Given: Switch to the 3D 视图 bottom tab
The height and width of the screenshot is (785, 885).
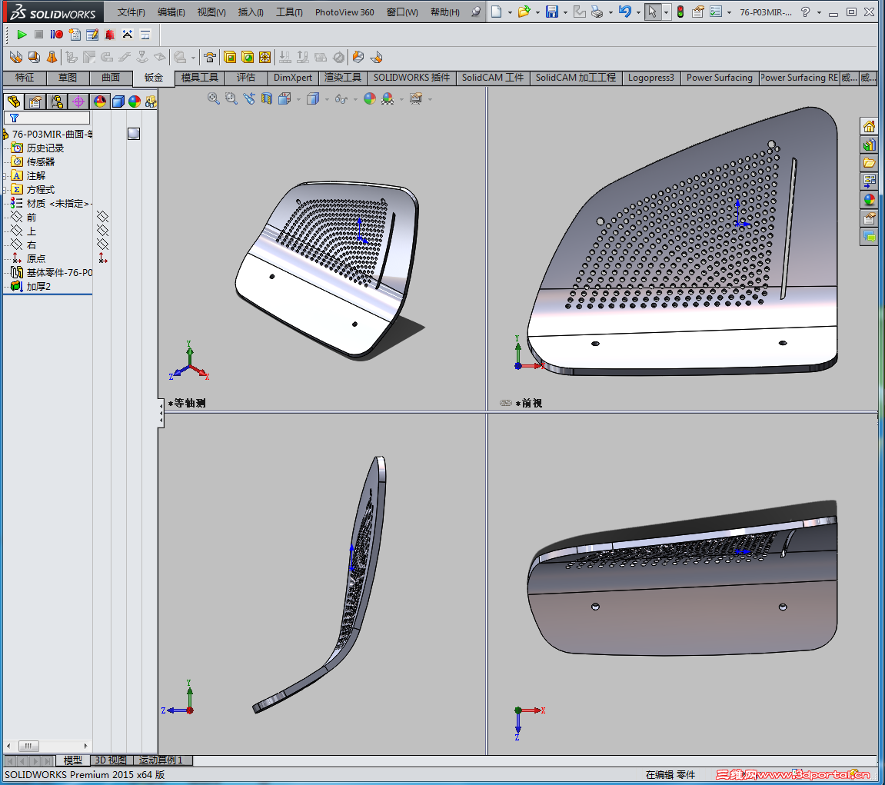Looking at the screenshot, I should coord(110,760).
